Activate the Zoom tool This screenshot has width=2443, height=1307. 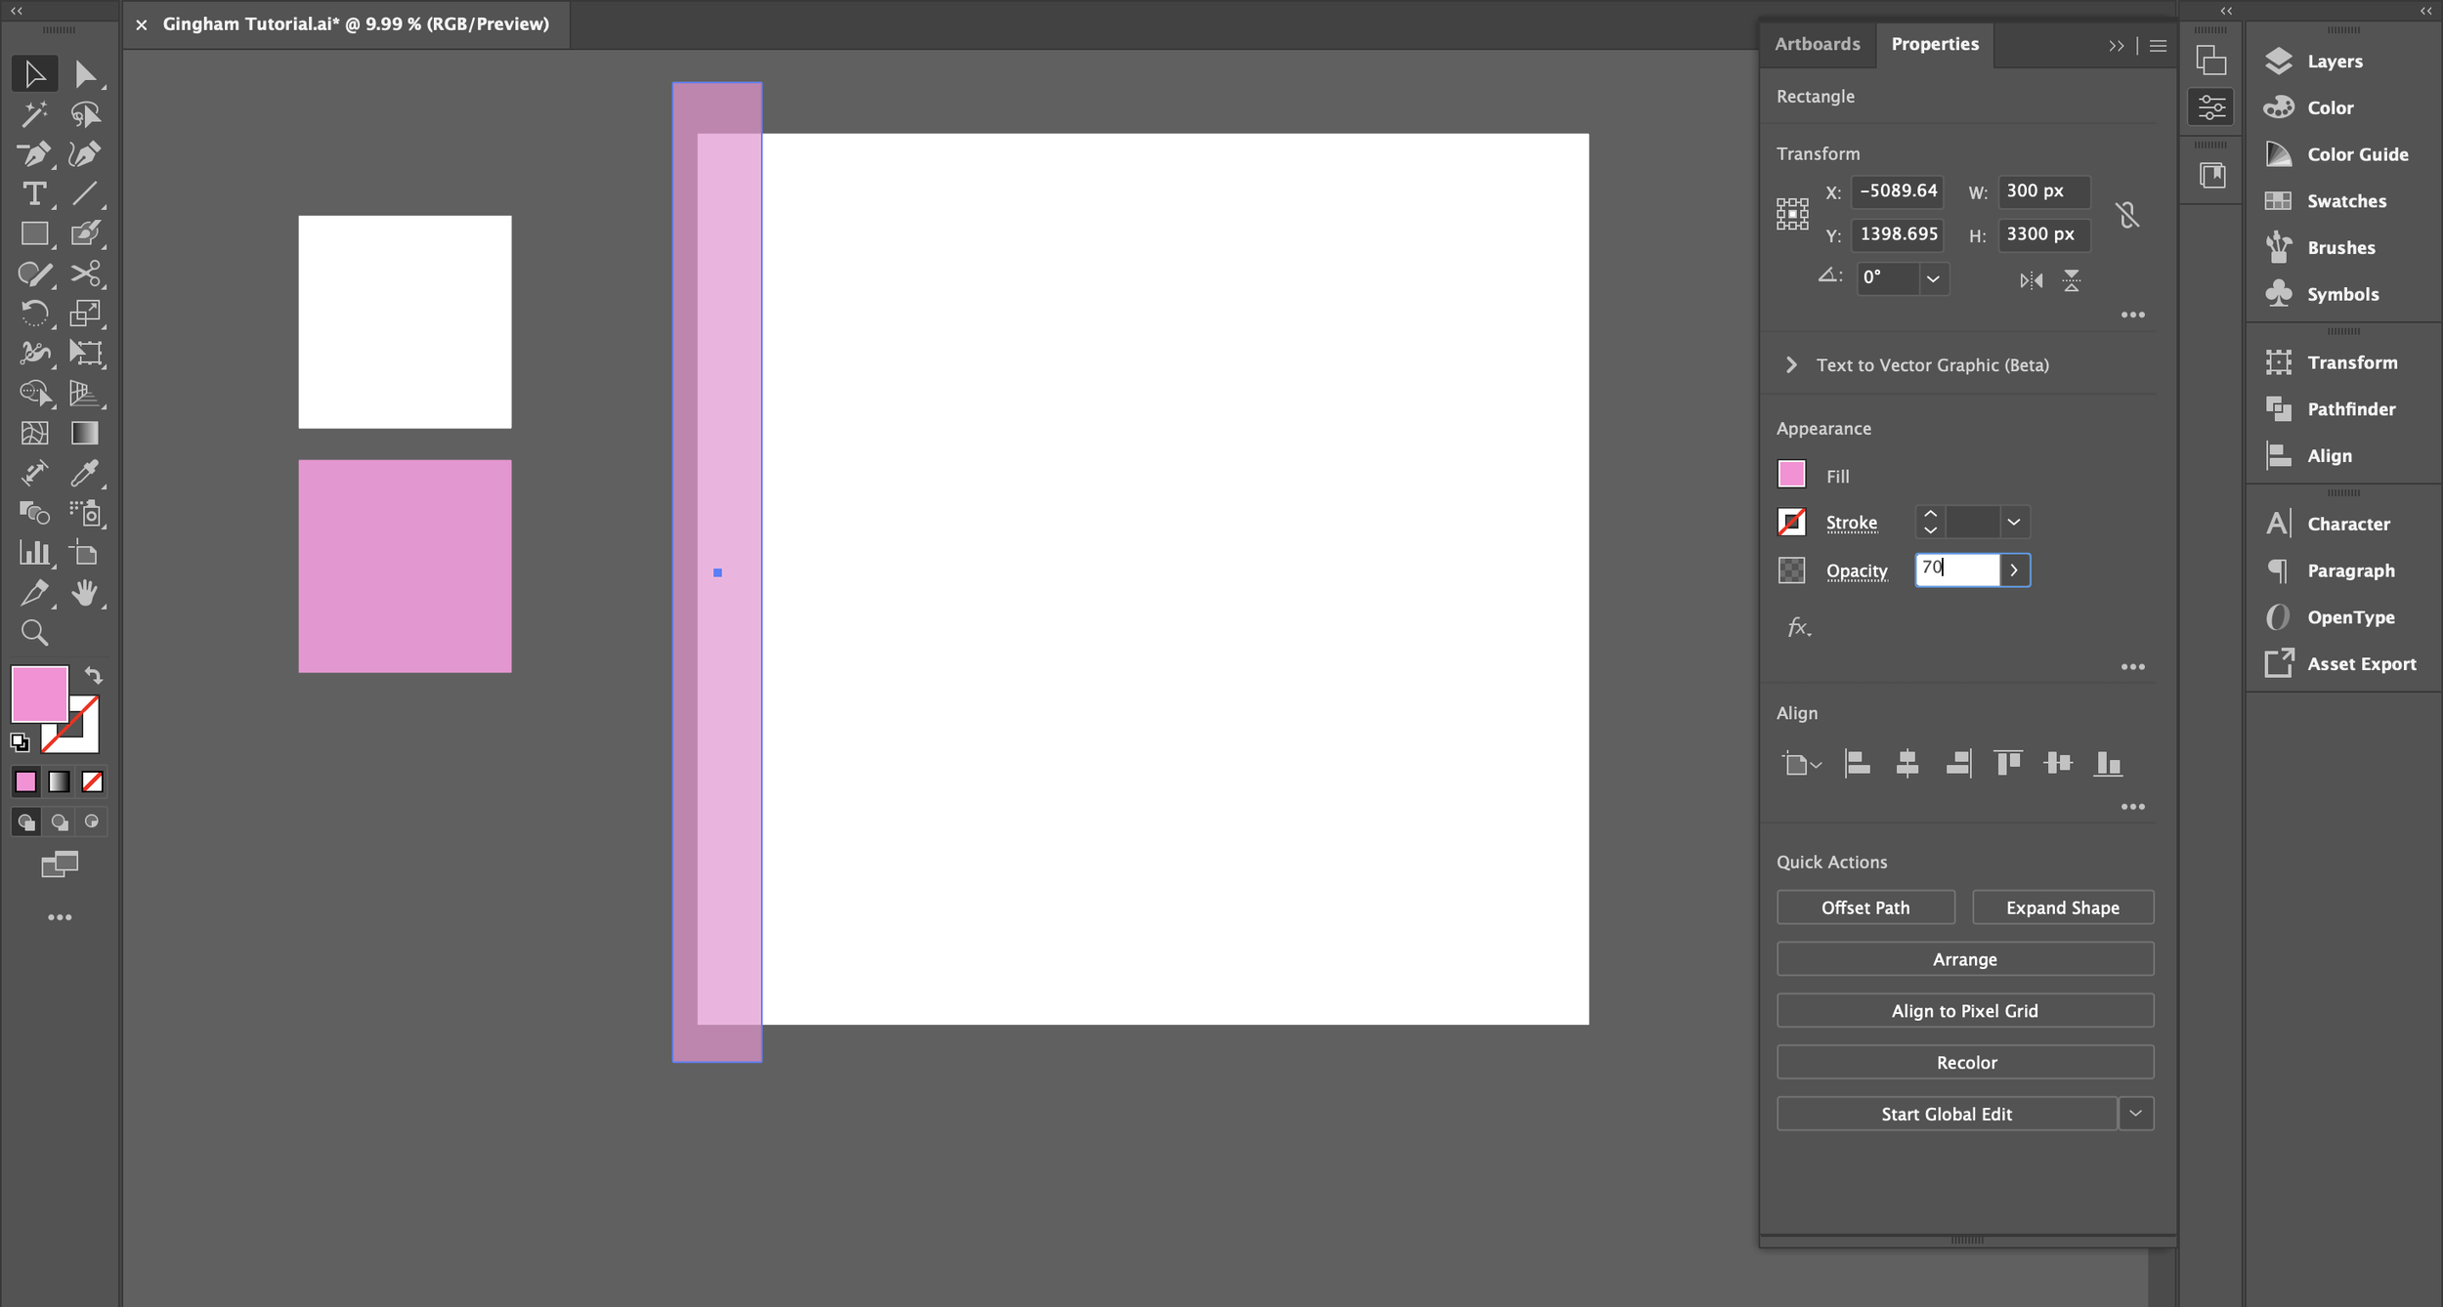tap(34, 633)
